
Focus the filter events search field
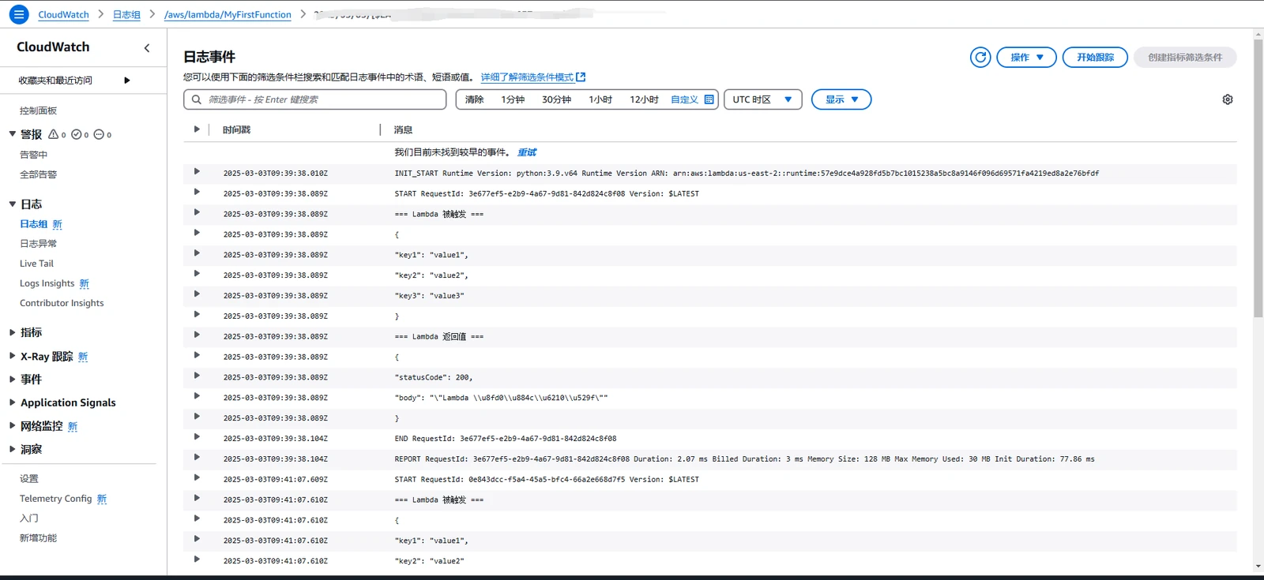(315, 99)
